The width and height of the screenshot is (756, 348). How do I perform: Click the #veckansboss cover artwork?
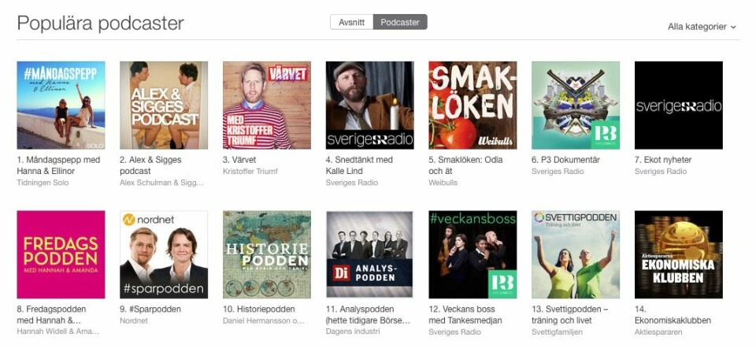(x=472, y=254)
